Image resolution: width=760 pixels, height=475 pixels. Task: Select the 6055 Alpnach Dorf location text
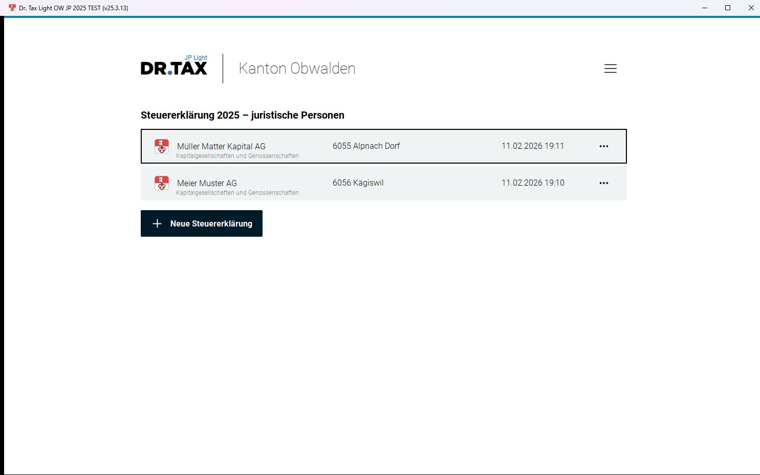coord(366,146)
